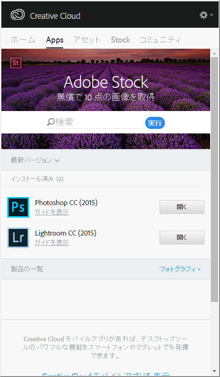Open the アセット tab
This screenshot has height=377, width=220.
click(x=86, y=40)
